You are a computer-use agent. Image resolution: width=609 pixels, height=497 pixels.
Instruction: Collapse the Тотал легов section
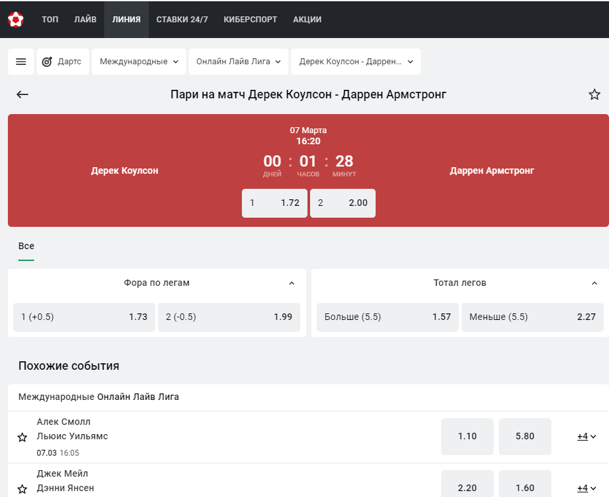click(x=594, y=283)
